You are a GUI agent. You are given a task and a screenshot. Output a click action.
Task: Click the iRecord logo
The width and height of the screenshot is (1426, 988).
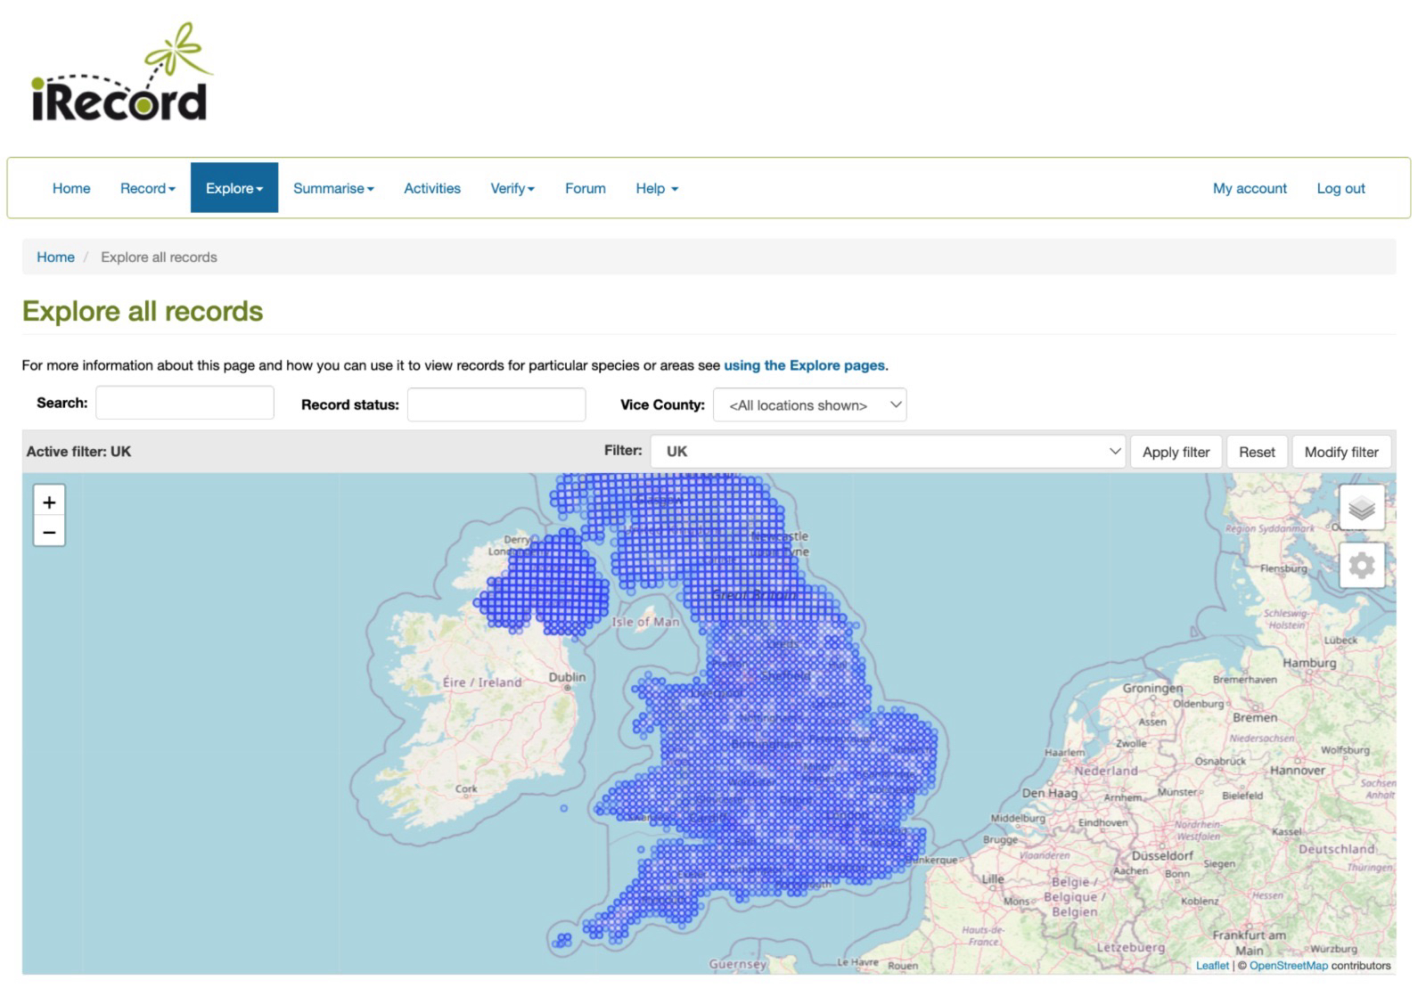click(120, 75)
